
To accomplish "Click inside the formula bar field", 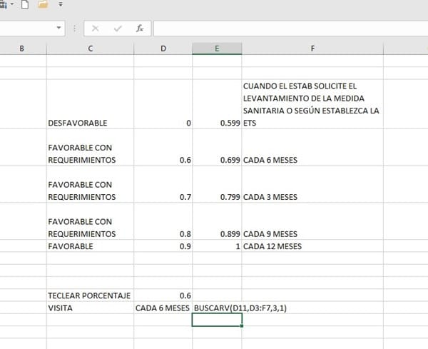I will (291, 28).
